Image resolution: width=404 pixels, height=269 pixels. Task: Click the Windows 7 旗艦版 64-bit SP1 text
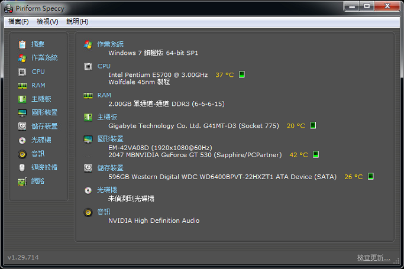153,53
